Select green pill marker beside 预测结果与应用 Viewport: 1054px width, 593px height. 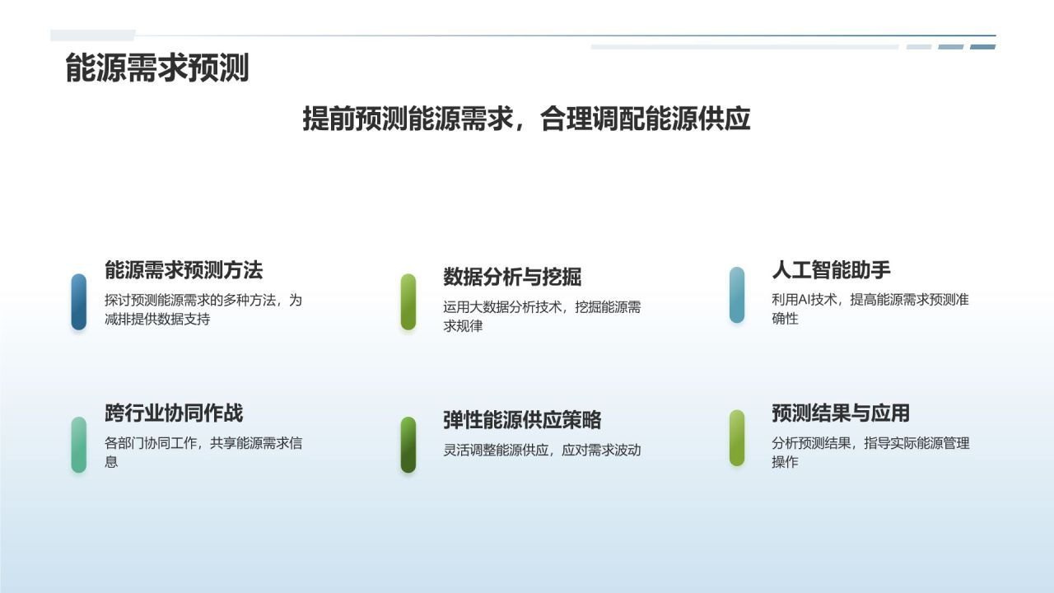(x=737, y=437)
